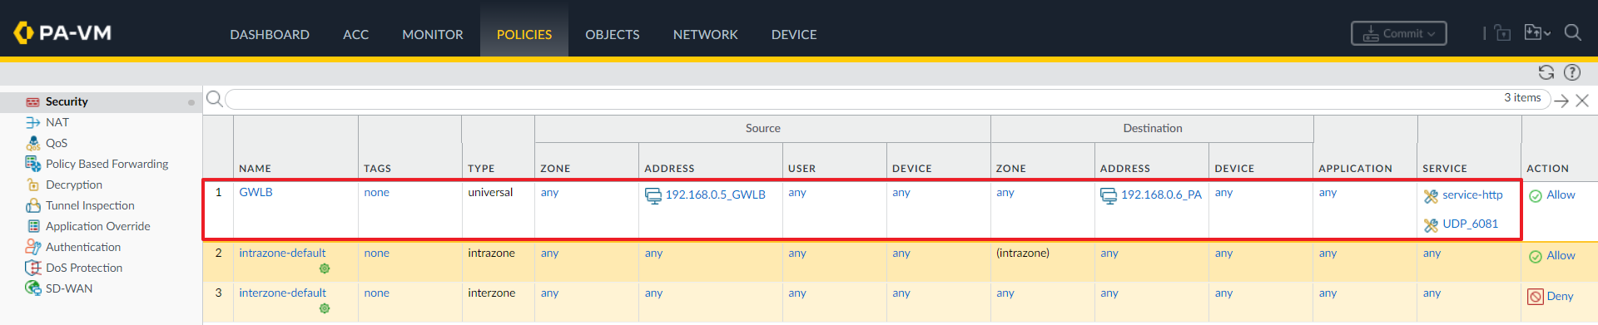Open Authentication policies

click(x=83, y=247)
